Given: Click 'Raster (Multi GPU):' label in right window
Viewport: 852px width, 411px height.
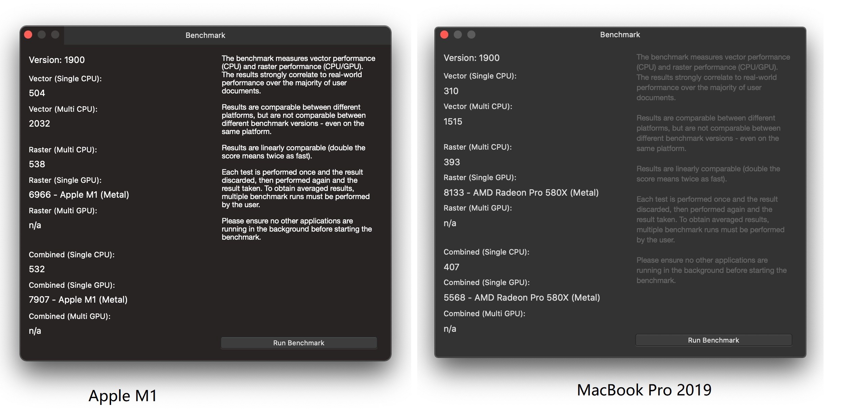Looking at the screenshot, I should tap(477, 208).
